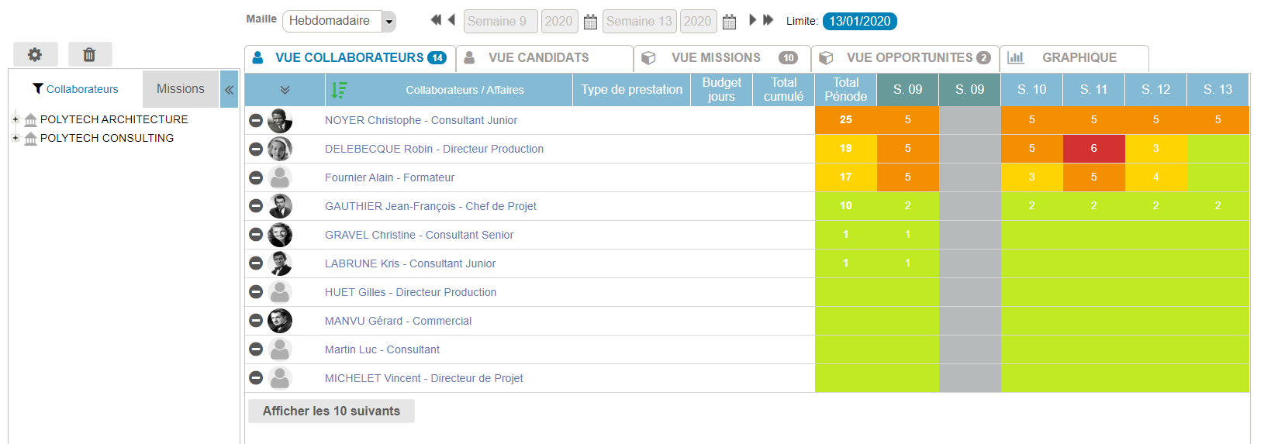Click red cell for DELEBECQUE in S. 11
This screenshot has width=1264, height=444.
pyautogui.click(x=1093, y=149)
